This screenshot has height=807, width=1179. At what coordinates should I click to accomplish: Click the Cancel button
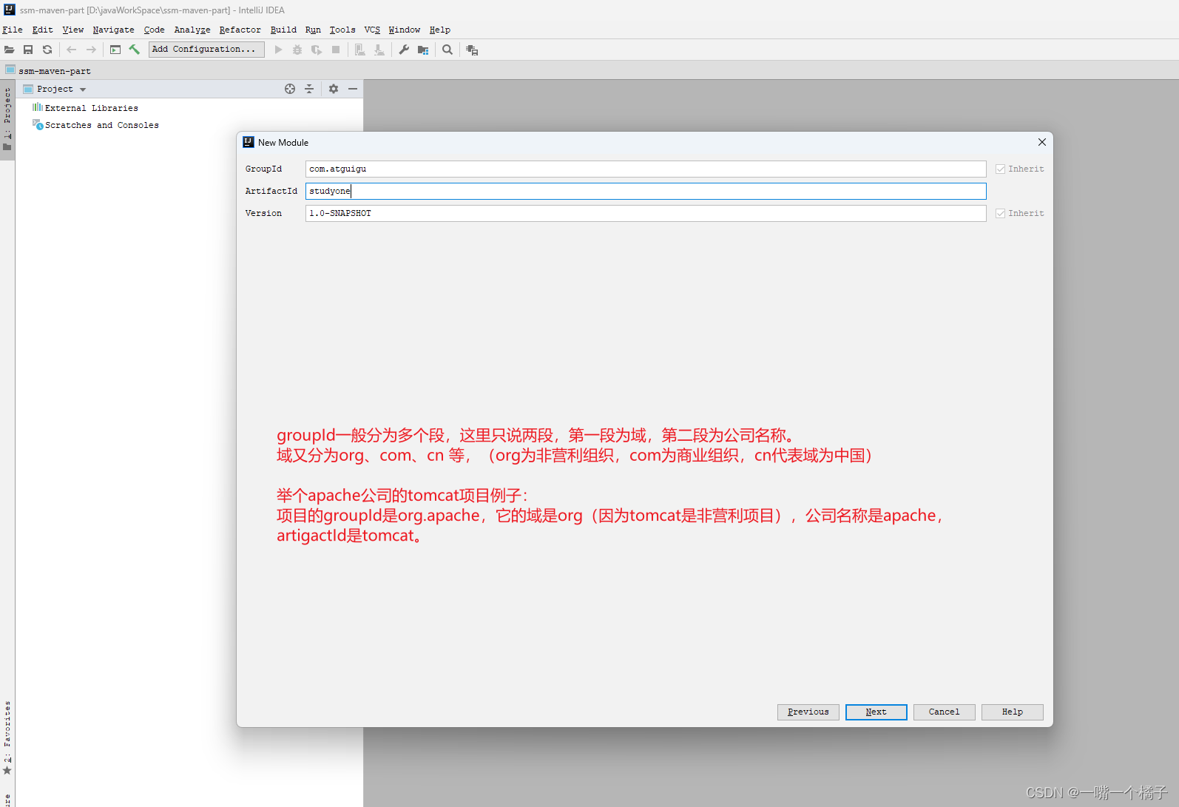click(944, 712)
